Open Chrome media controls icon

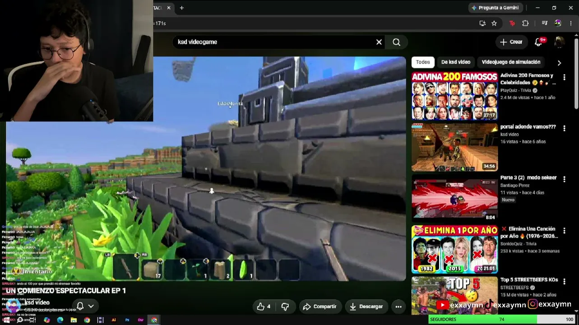pos(545,23)
